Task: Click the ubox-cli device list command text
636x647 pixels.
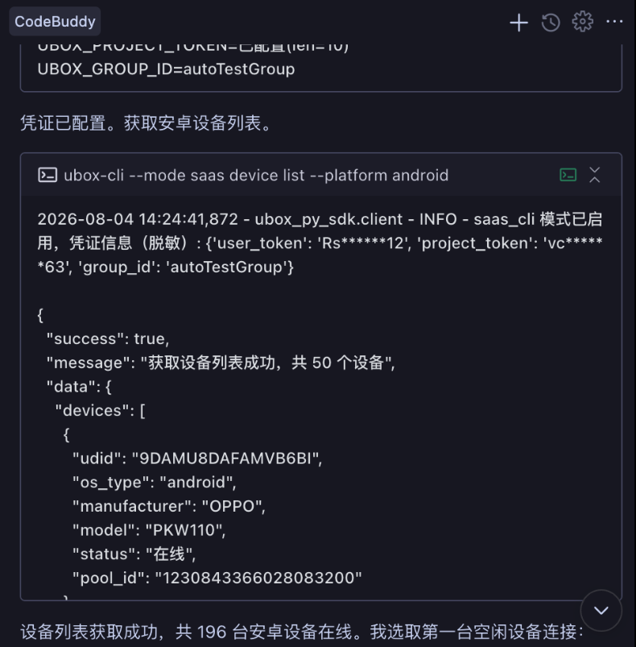Action: [x=256, y=176]
